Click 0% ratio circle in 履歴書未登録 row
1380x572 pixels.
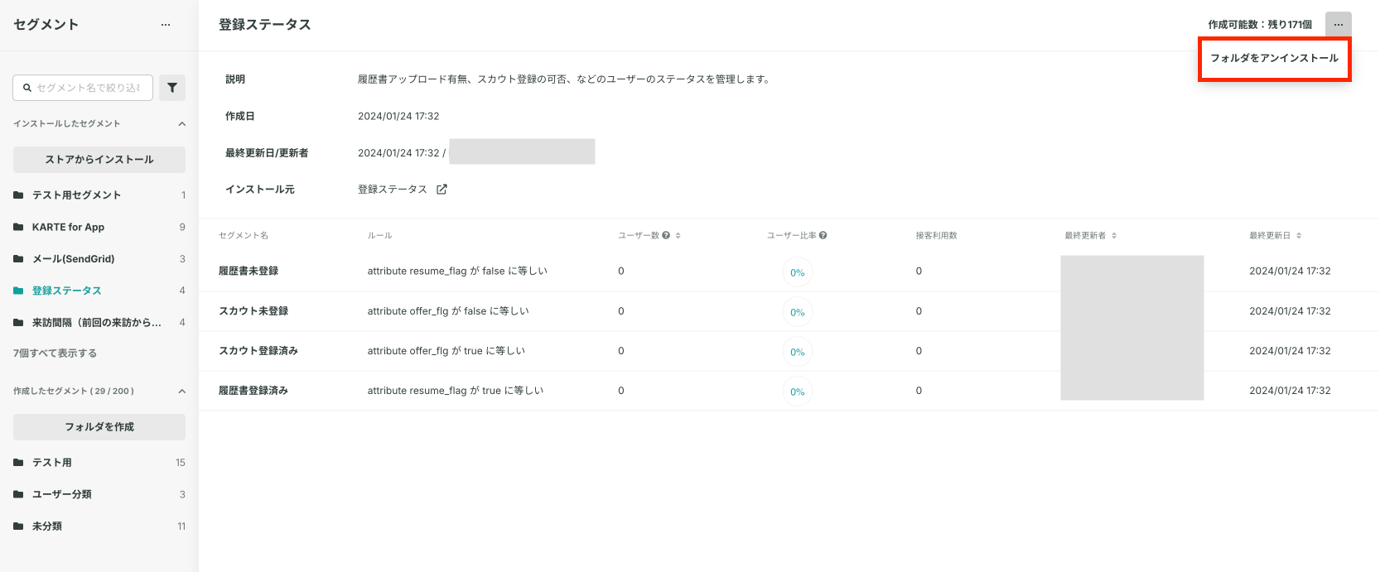(x=798, y=272)
